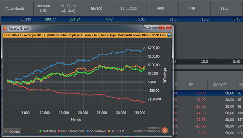
Task: Toggle the Net Won legend series
Action: (48, 131)
